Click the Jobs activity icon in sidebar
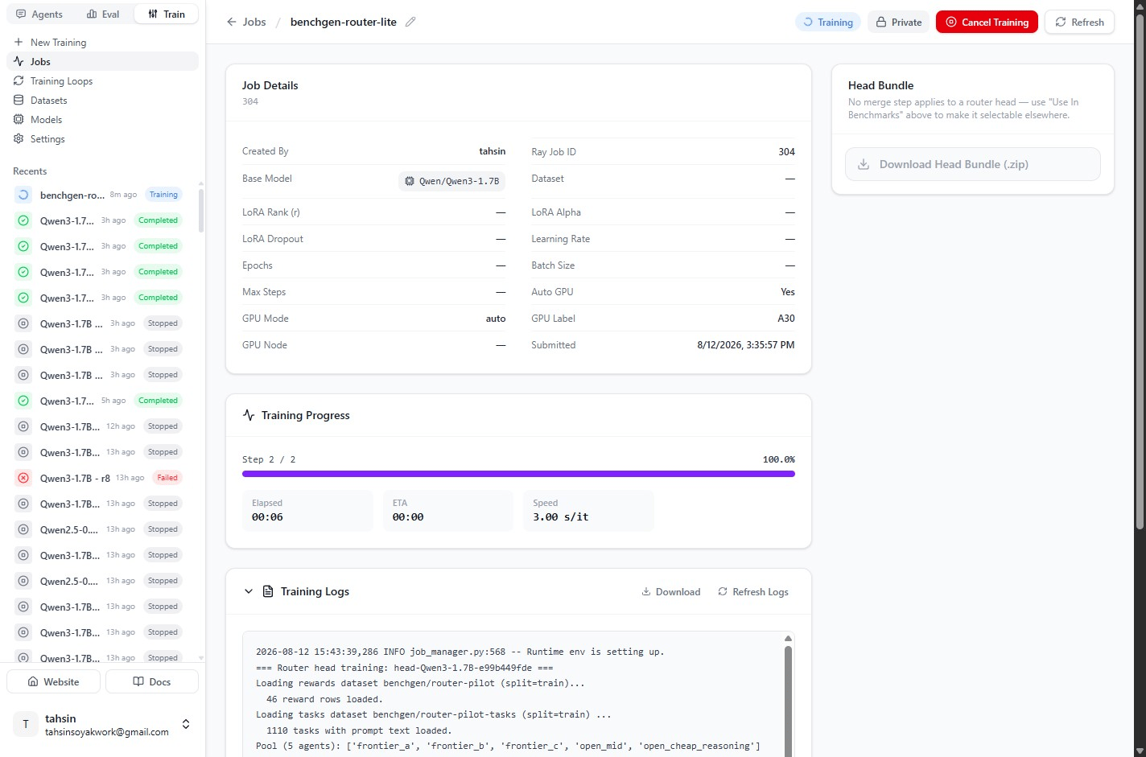The width and height of the screenshot is (1146, 757). point(19,61)
